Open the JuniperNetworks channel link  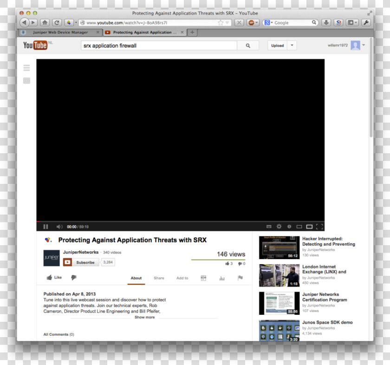click(81, 252)
